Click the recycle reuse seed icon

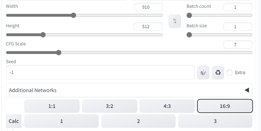[x=218, y=72]
